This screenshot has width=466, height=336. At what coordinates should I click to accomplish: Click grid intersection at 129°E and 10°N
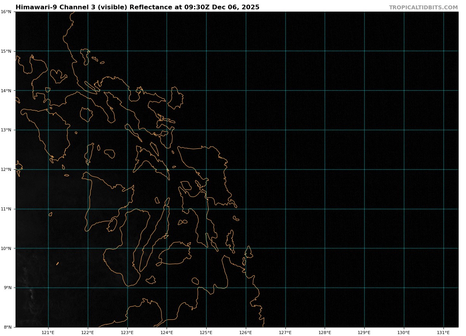tap(364, 248)
